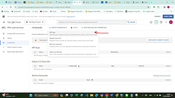Screen dimensions: 175x98
Task: Open the help question mark icon
Action: [x=161, y=22]
